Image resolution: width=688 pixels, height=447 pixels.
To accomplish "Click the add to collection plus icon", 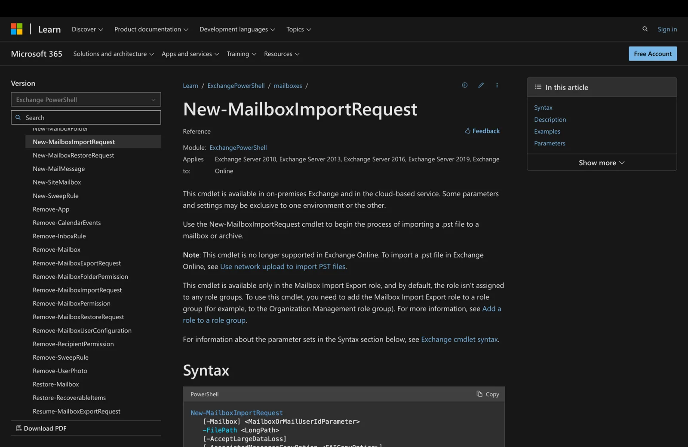I will click(x=464, y=85).
